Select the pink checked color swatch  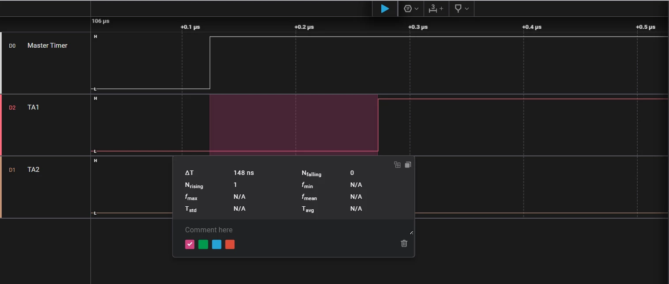pos(190,244)
